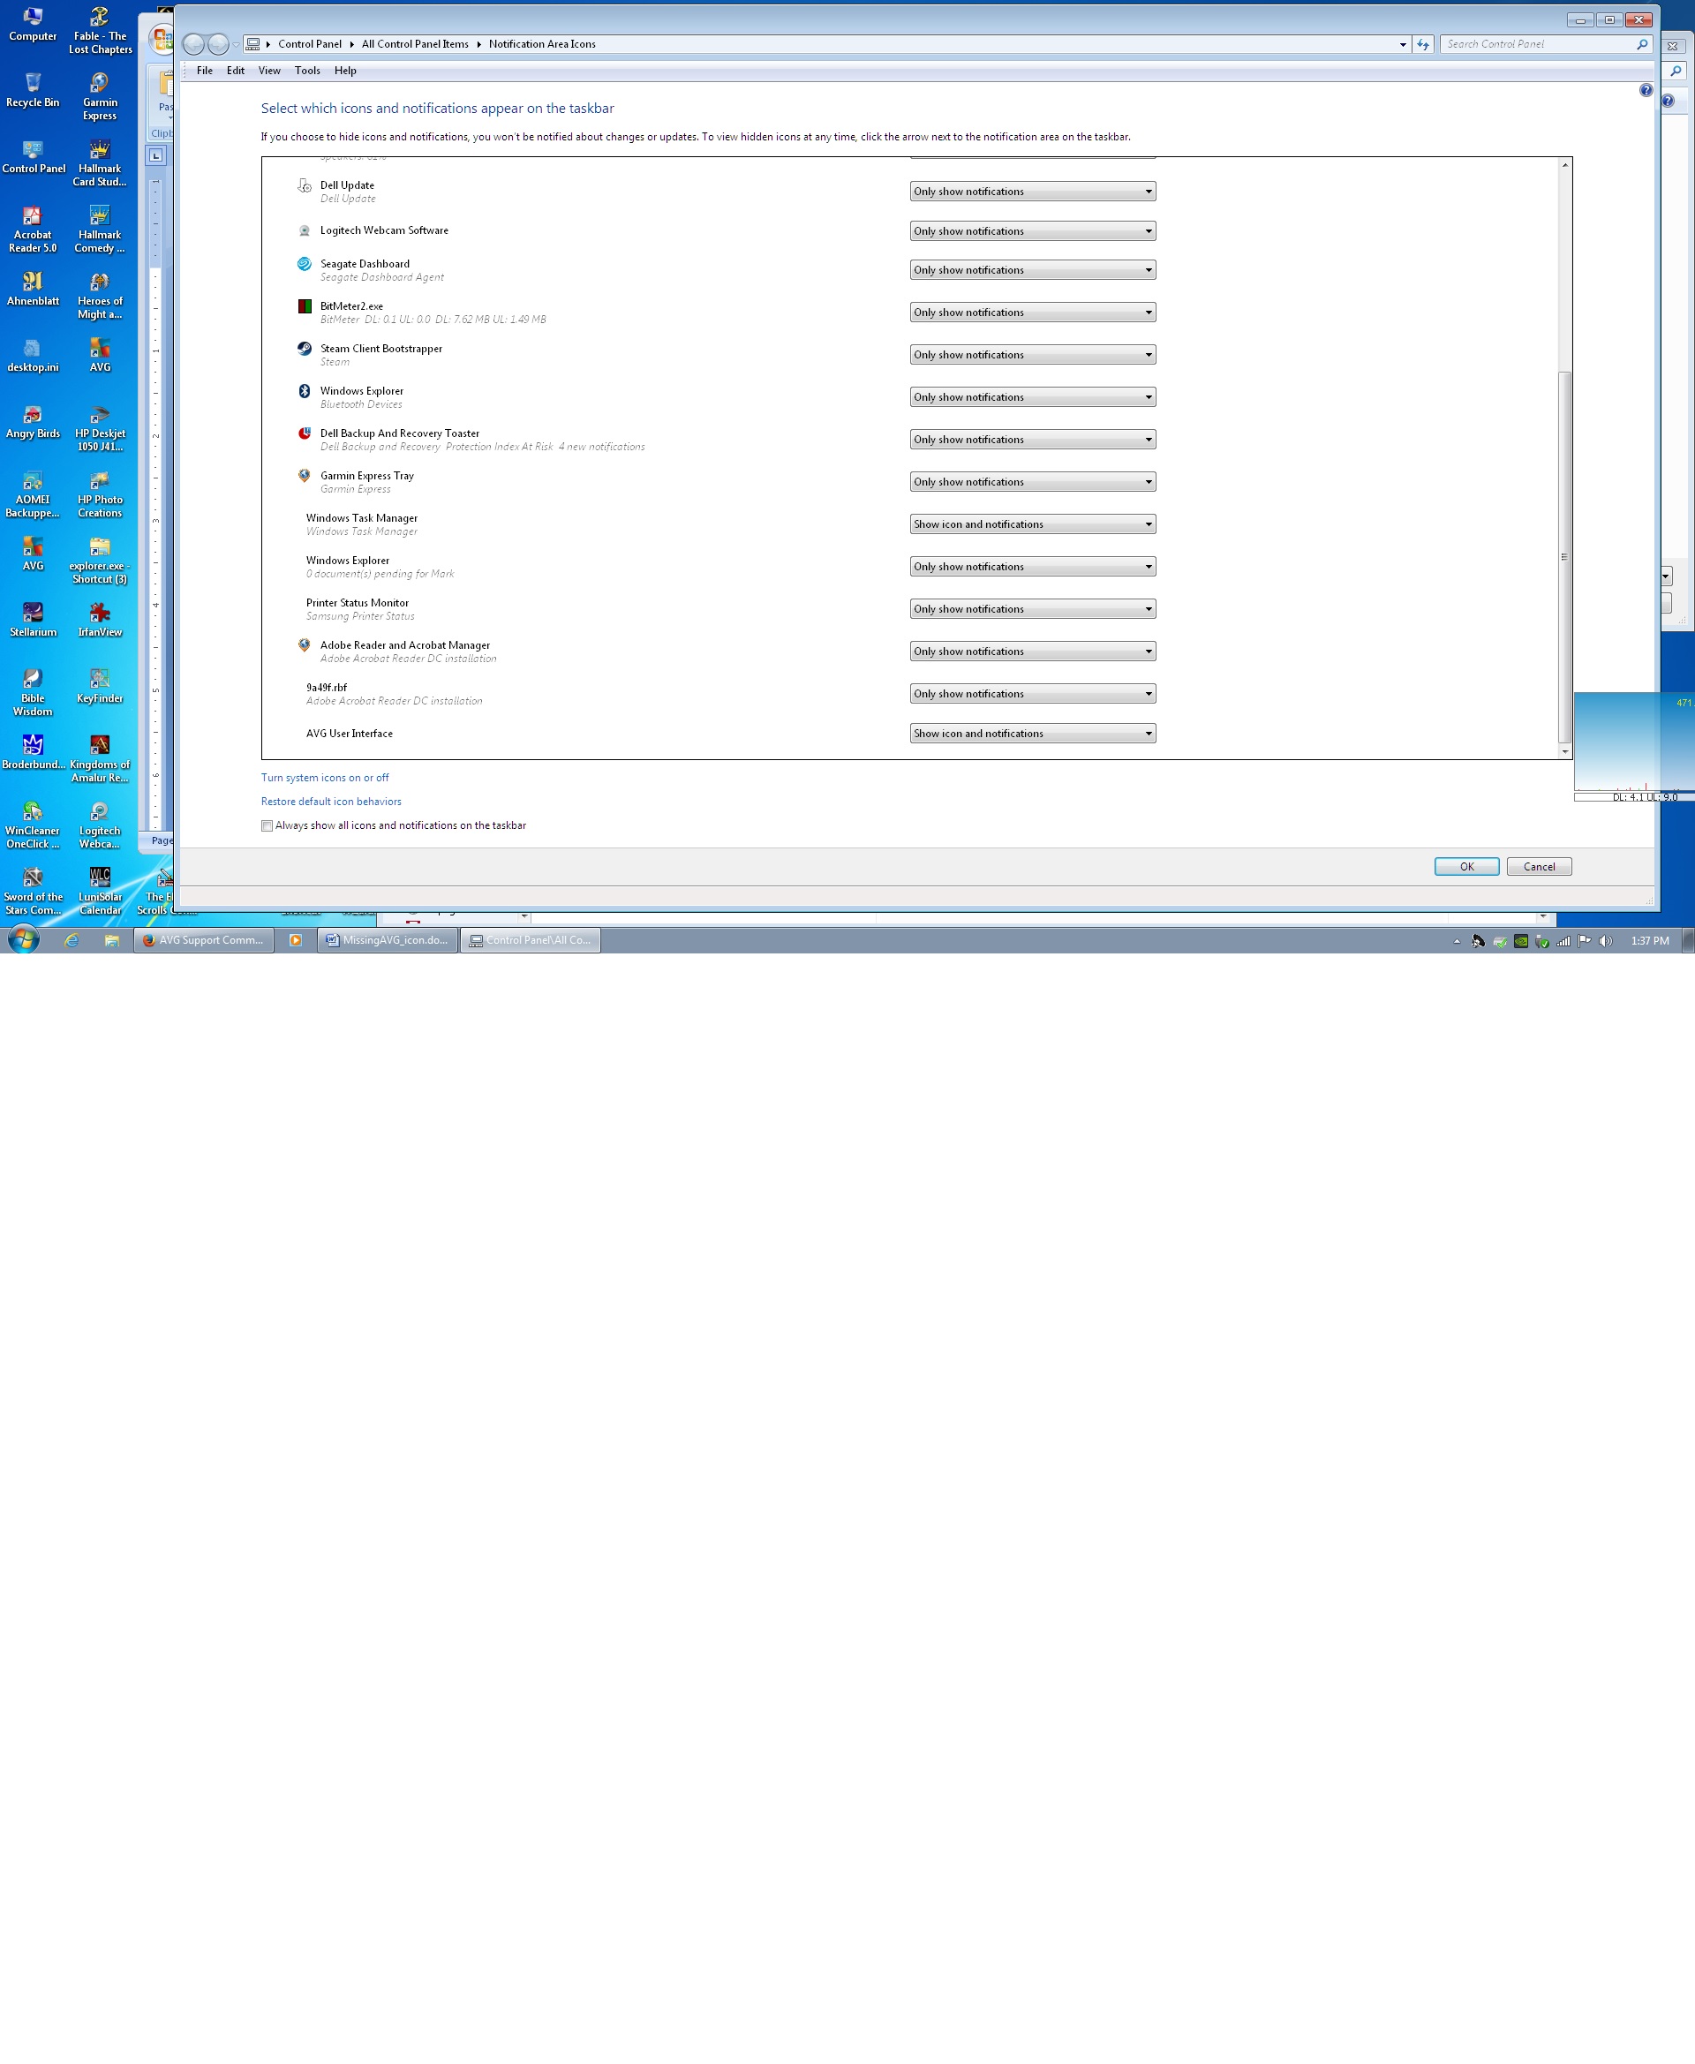1695x2064 pixels.
Task: Open the Dell Update behavior dropdown
Action: (x=1032, y=192)
